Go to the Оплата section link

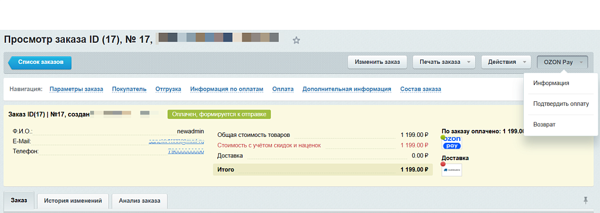pos(283,89)
